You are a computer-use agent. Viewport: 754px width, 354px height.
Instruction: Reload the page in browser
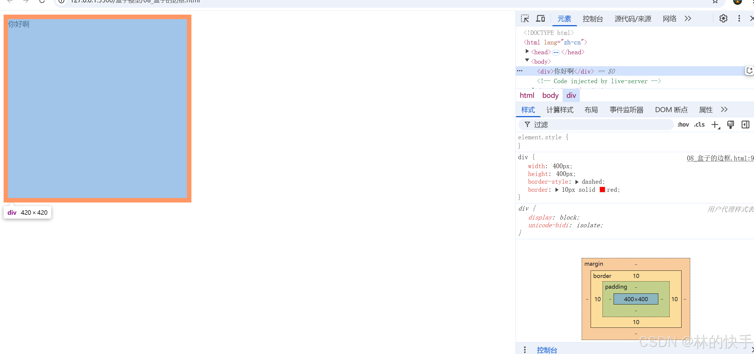tap(42, 1)
